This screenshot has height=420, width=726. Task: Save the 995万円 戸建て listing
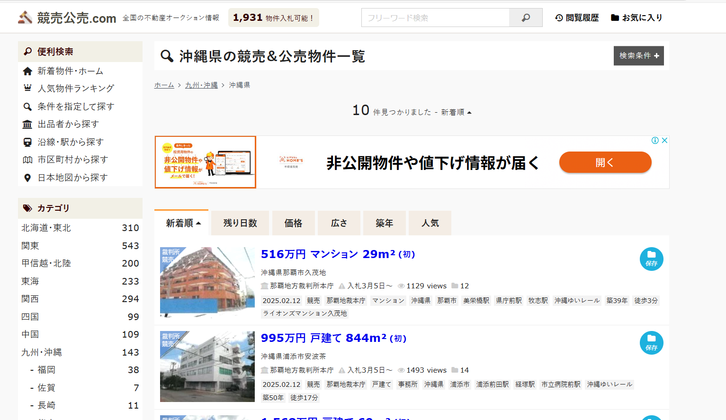(x=651, y=343)
